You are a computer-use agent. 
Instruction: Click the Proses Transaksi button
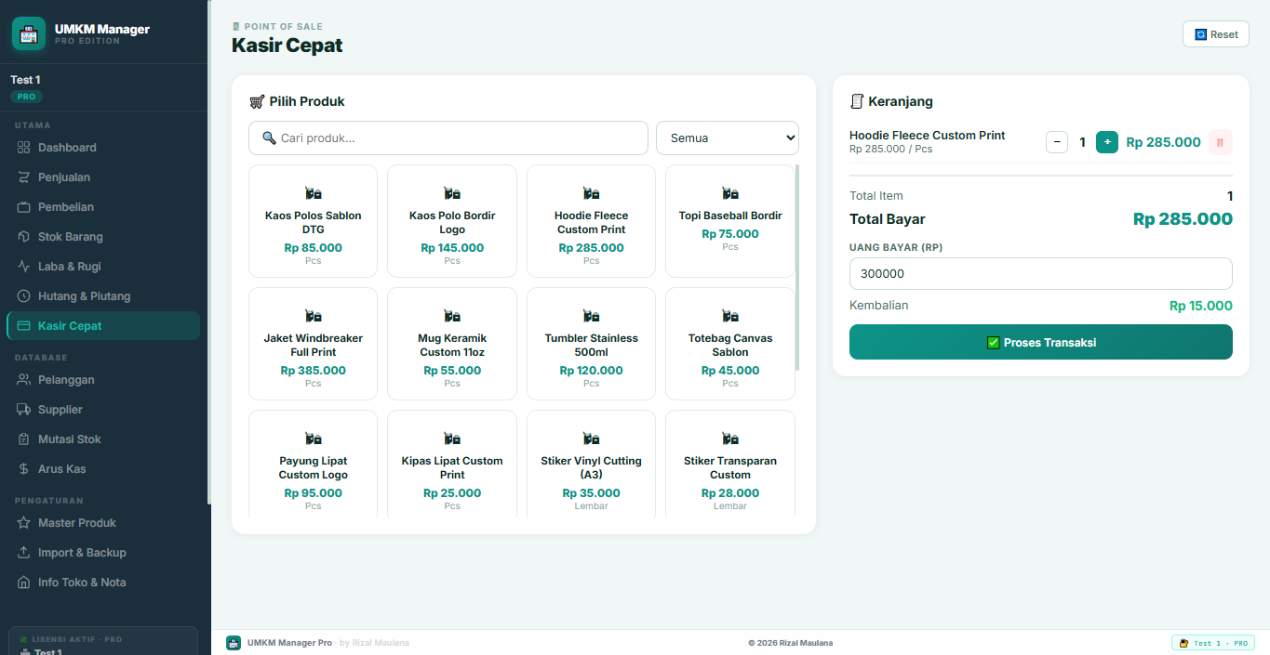1041,342
